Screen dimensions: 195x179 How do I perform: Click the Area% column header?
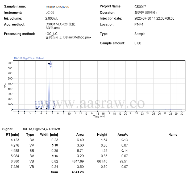click(x=123, y=135)
